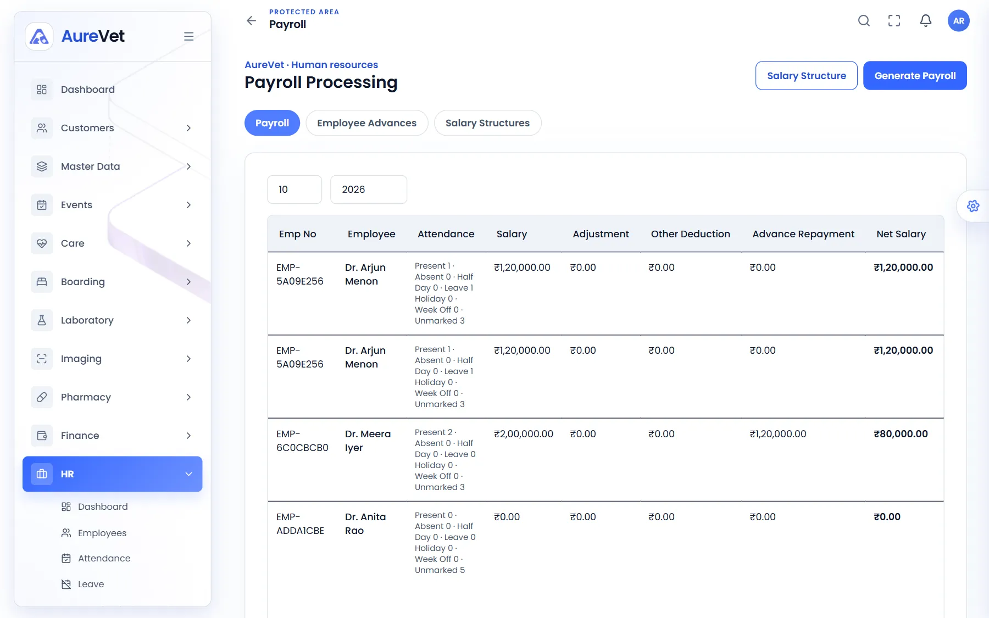Click employee number EMP-6C0CBCB0

click(302, 441)
